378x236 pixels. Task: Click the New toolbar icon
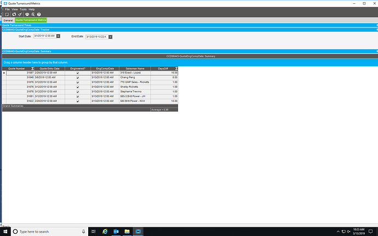(7, 14)
